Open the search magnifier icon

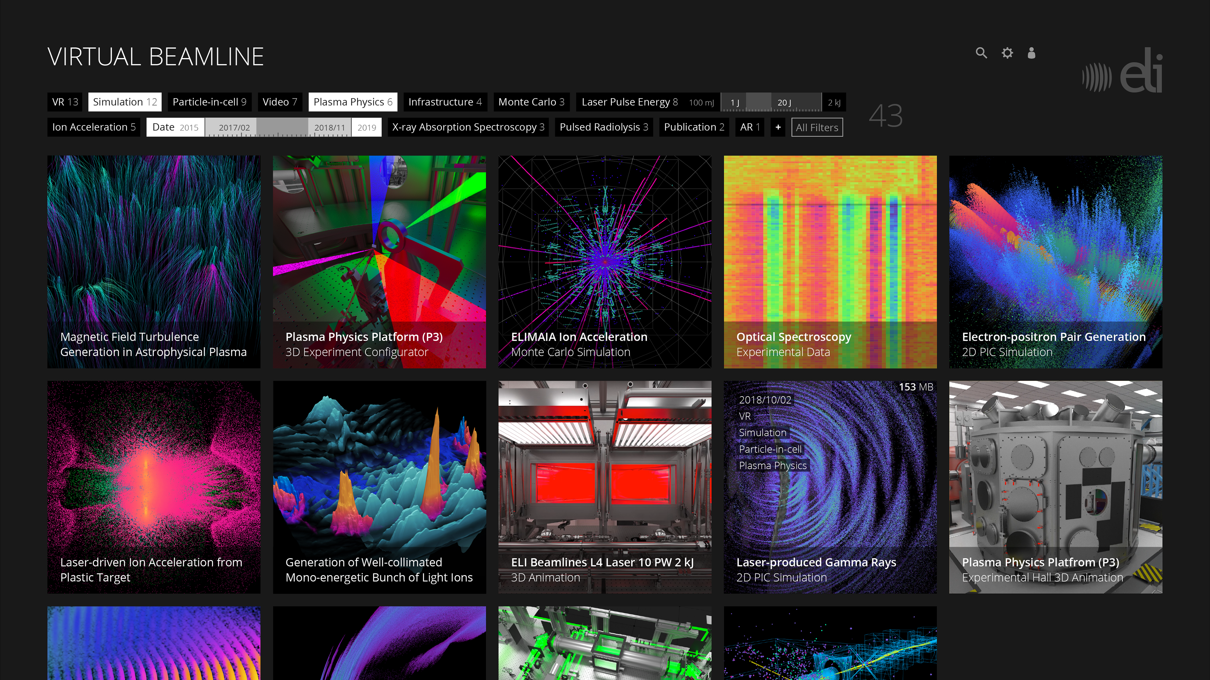[981, 53]
